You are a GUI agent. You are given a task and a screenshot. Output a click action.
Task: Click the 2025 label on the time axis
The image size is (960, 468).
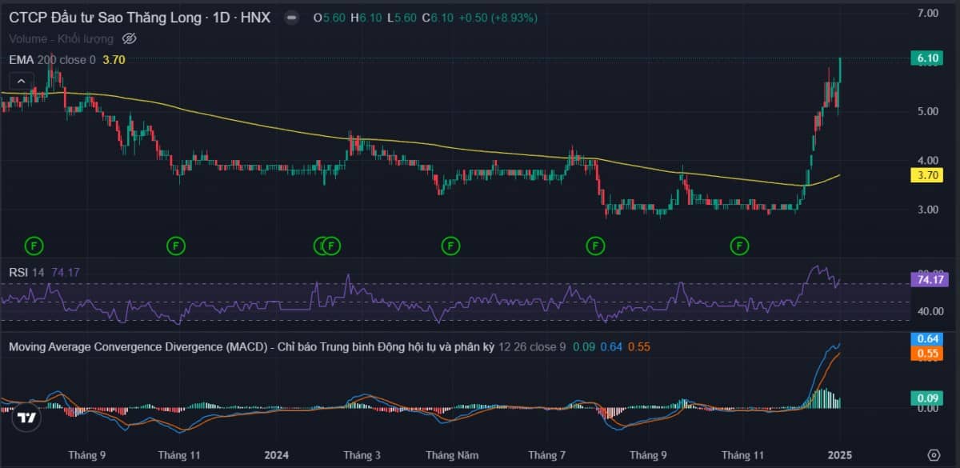[x=840, y=455]
